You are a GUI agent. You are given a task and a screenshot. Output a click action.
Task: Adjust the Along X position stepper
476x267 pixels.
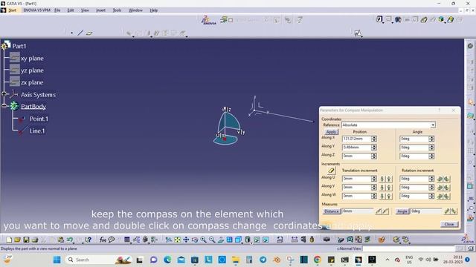[374, 139]
